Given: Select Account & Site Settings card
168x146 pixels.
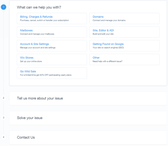Looking at the screenshot, I should point(52,46).
